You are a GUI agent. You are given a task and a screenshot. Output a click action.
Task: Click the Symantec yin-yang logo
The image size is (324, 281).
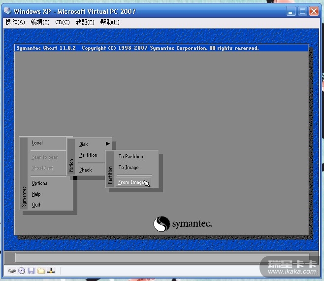pyautogui.click(x=162, y=224)
